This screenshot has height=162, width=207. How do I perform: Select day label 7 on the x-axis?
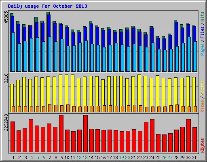pos(50,158)
